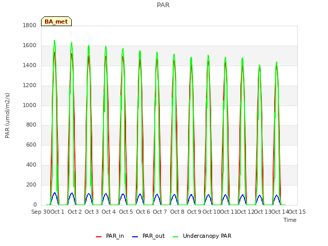The height and width of the screenshot is (246, 328).
Task: Click the Oct 7 x-axis tick label
Action: 160,212
